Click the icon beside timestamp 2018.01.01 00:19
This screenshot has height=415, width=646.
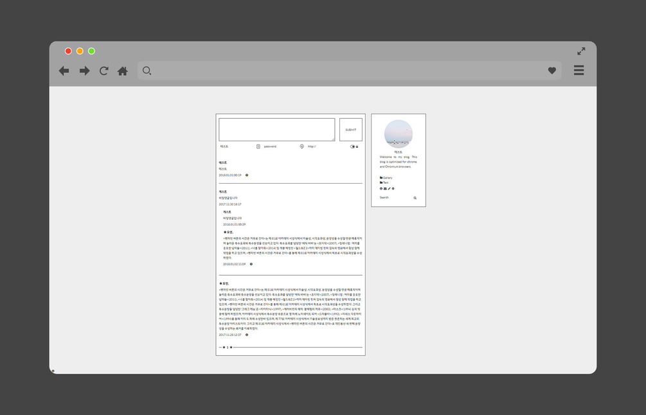tap(247, 175)
